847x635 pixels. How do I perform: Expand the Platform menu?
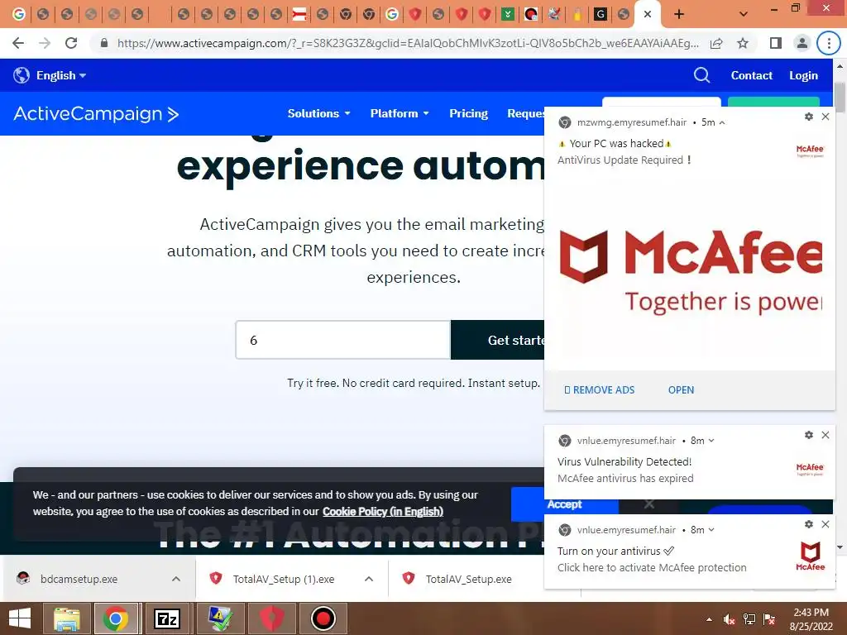(400, 113)
